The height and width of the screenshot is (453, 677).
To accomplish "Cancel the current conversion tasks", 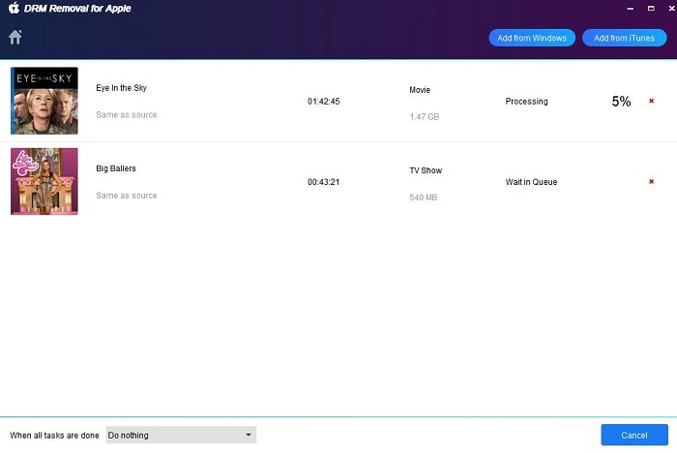I will click(633, 435).
